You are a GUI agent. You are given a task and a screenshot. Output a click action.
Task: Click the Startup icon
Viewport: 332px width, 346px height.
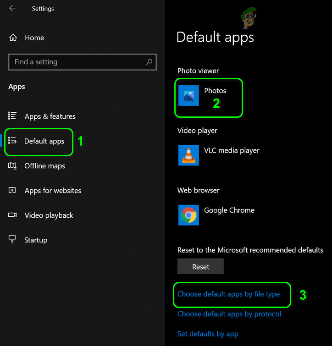pos(12,240)
